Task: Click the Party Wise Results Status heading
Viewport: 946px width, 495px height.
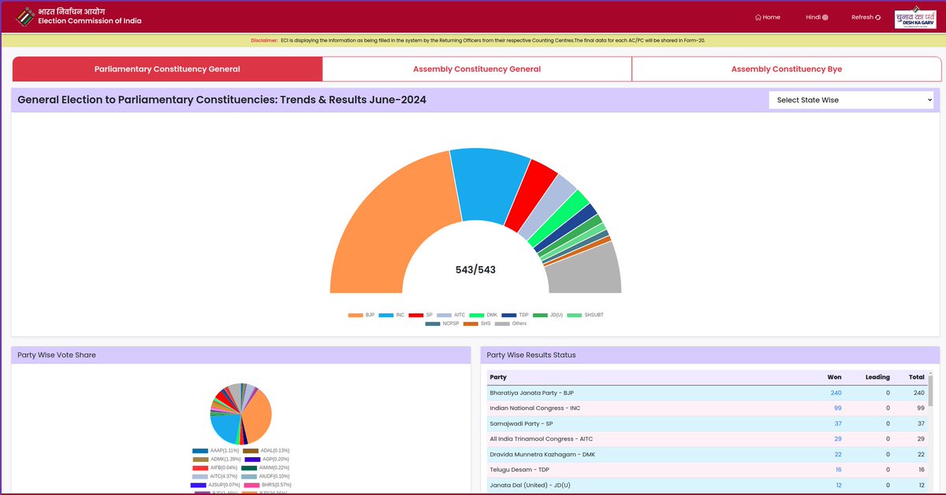Action: point(531,355)
